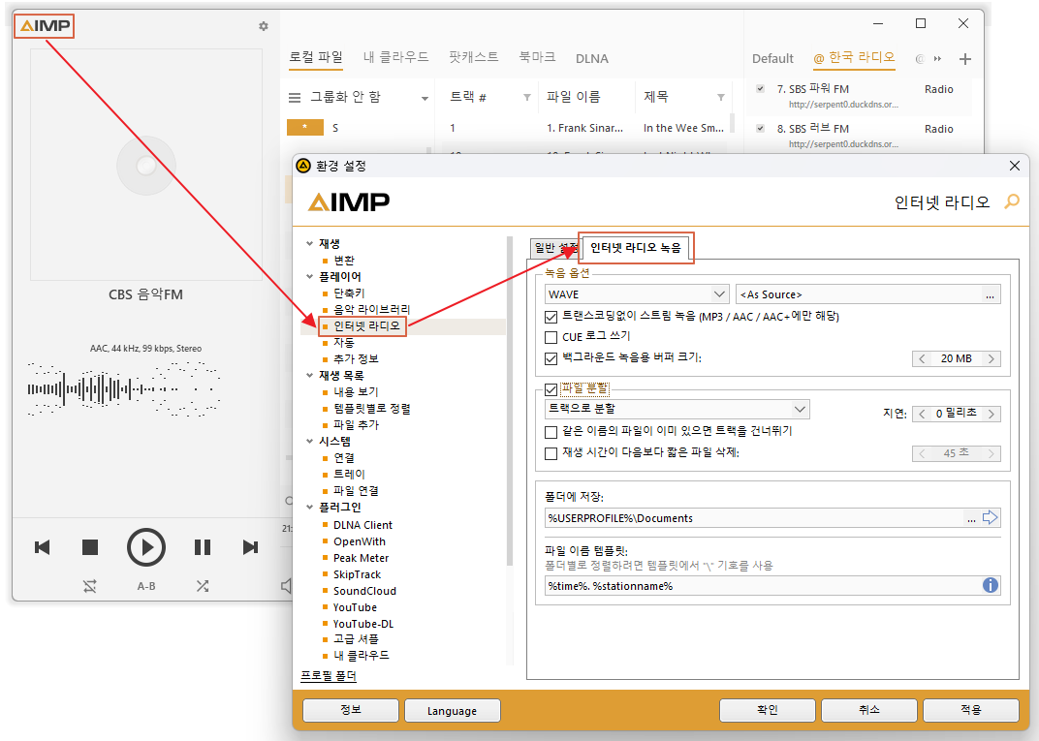Screen dimensions: 1039x741
Task: Open the 프로필 폴더 link
Action: 329,676
